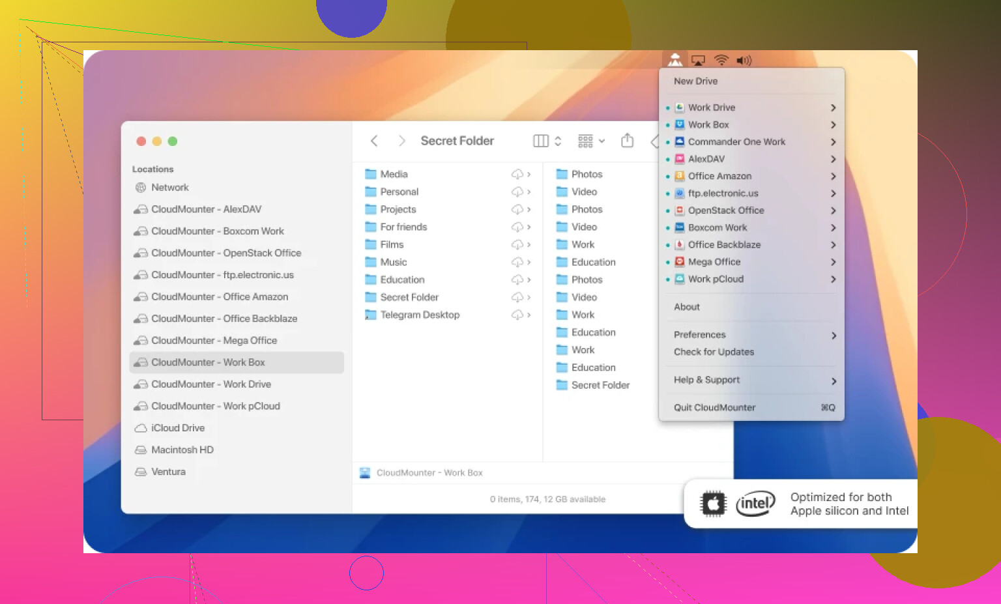Expand the Music folder chevron
The image size is (1001, 604).
pos(529,262)
